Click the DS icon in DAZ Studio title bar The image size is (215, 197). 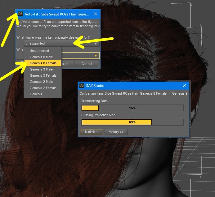82,86
